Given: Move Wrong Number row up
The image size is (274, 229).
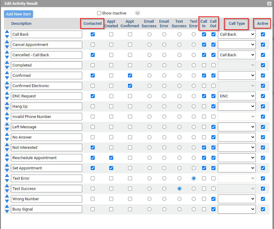Looking at the screenshot, I should pyautogui.click(x=7, y=196).
